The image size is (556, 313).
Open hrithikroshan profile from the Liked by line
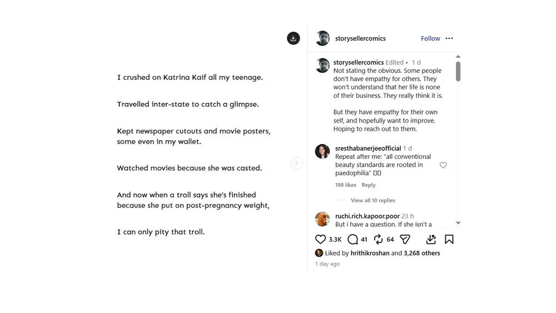(x=370, y=253)
